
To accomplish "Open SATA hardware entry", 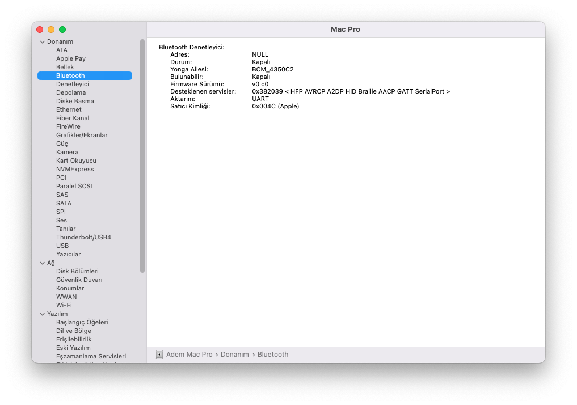I will [64, 203].
